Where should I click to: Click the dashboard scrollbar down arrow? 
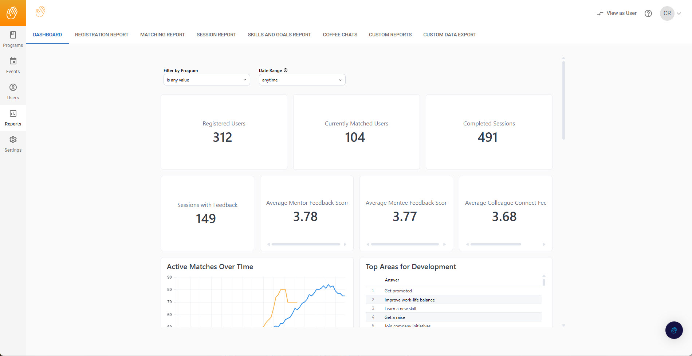(563, 325)
